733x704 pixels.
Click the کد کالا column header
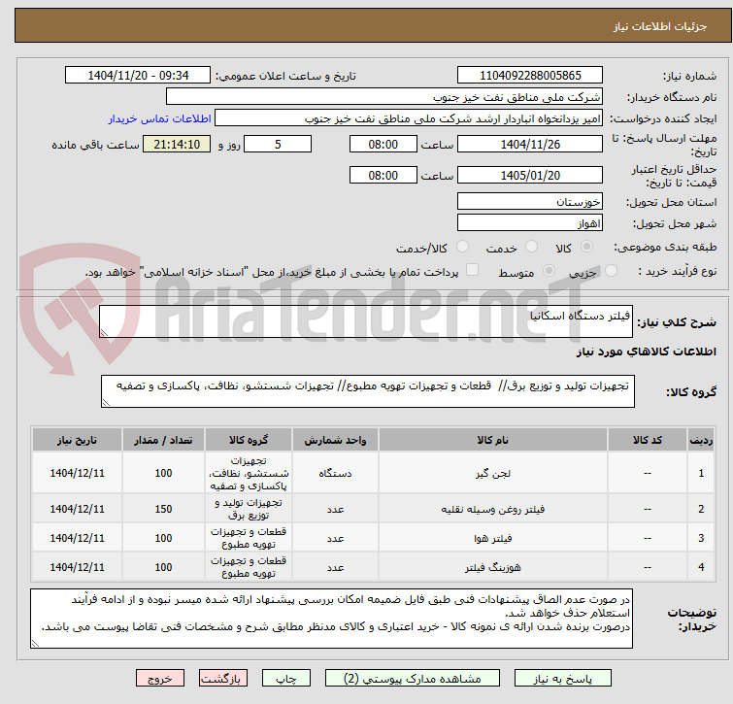[647, 440]
